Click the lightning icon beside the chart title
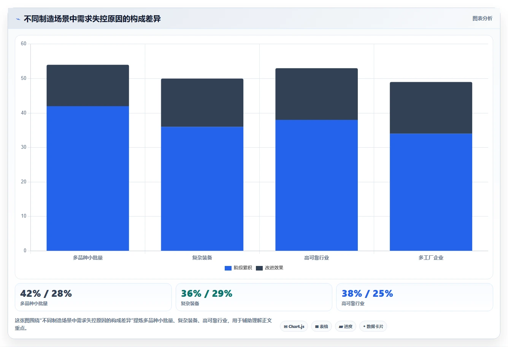 tap(18, 19)
